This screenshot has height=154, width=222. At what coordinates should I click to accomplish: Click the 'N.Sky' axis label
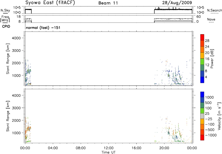5,10
